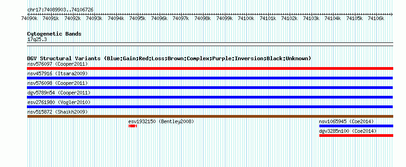
Task: Click the DGV Structural Variants track title
Action: pyautogui.click(x=169, y=58)
